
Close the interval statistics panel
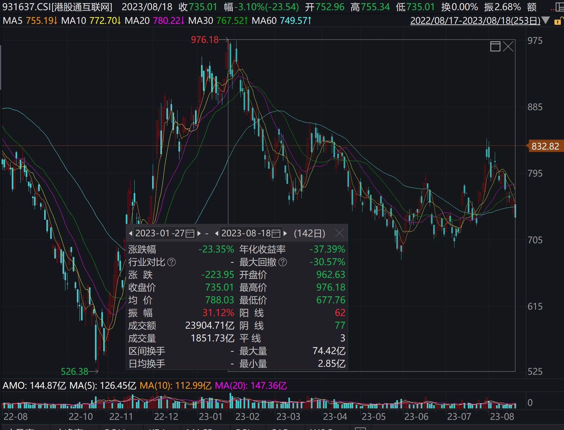click(339, 233)
